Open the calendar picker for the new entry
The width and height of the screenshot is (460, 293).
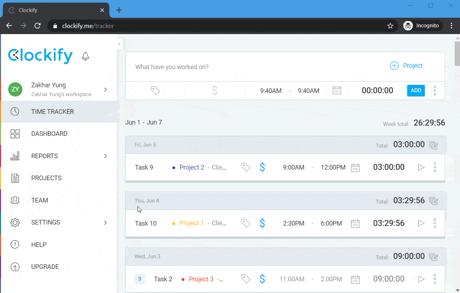click(x=337, y=90)
